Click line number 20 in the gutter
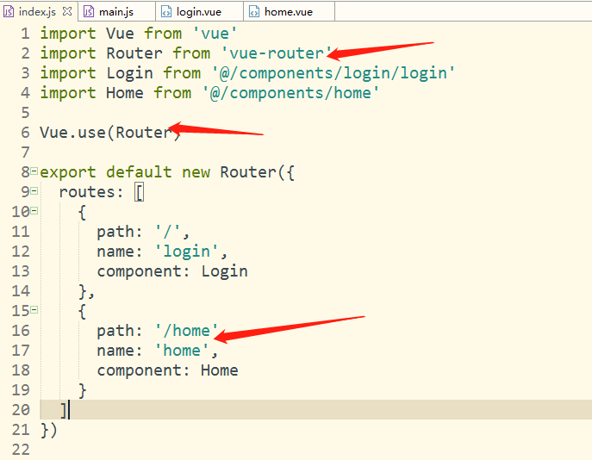Image resolution: width=592 pixels, height=460 pixels. click(21, 410)
